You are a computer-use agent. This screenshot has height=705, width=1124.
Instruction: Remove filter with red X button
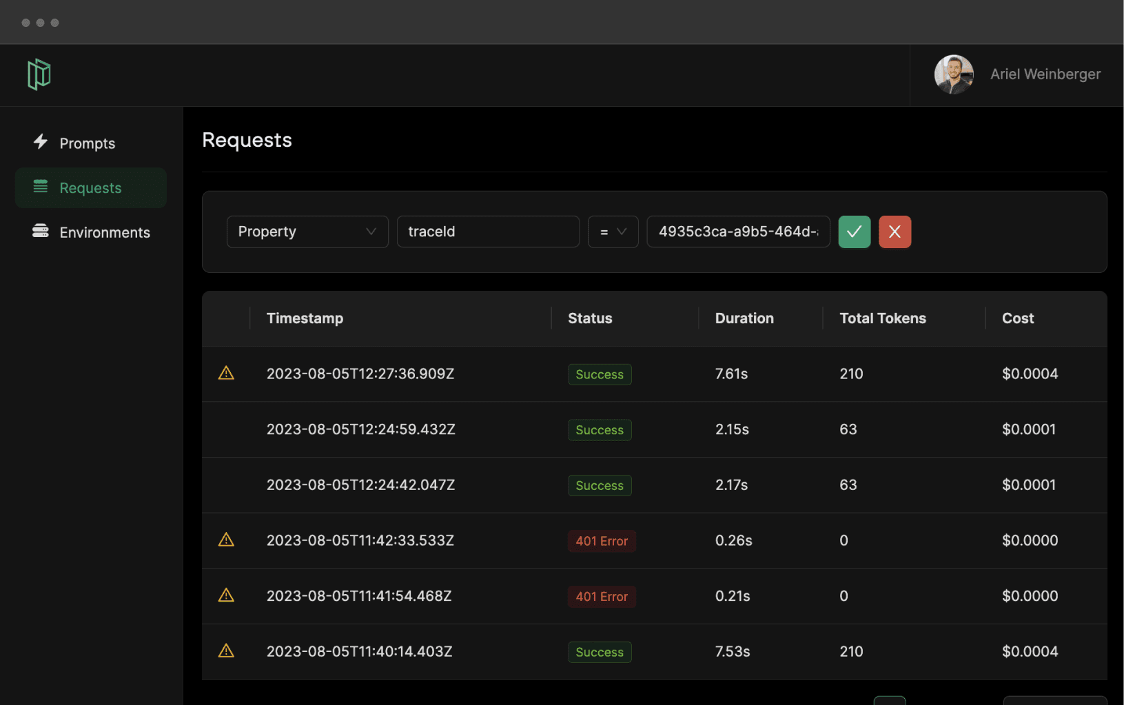pyautogui.click(x=895, y=232)
